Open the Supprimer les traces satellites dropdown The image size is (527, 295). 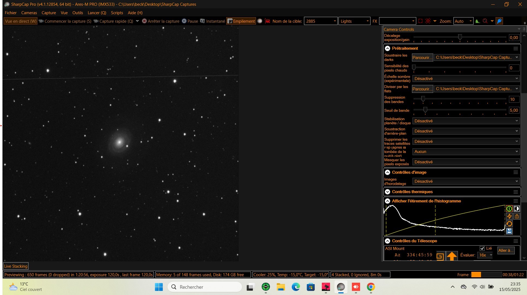click(466, 141)
